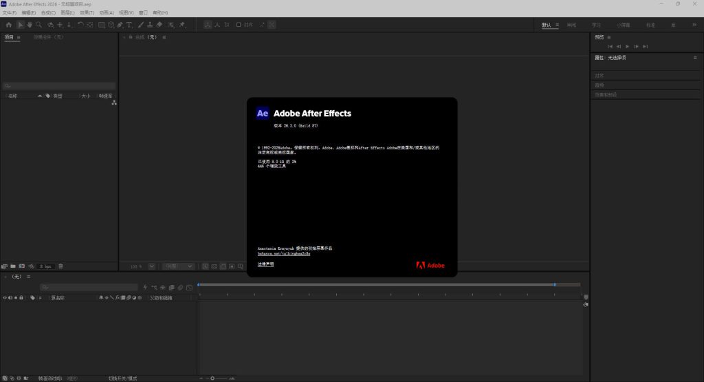Open the 帮助(H) menu
Viewport: 704px width, 382px height.
point(160,12)
